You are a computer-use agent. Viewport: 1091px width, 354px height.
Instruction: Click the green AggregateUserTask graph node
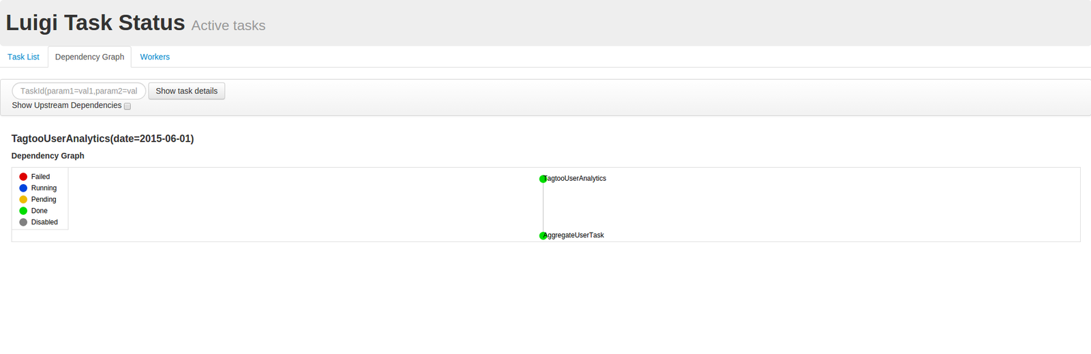[x=543, y=236]
